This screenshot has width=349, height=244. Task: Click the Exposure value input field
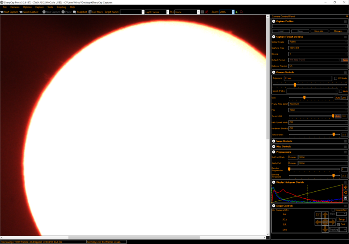coord(308,78)
